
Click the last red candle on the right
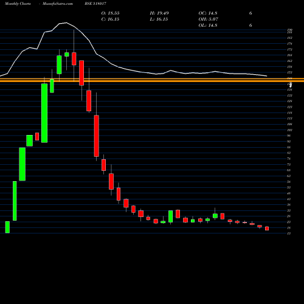267,229
